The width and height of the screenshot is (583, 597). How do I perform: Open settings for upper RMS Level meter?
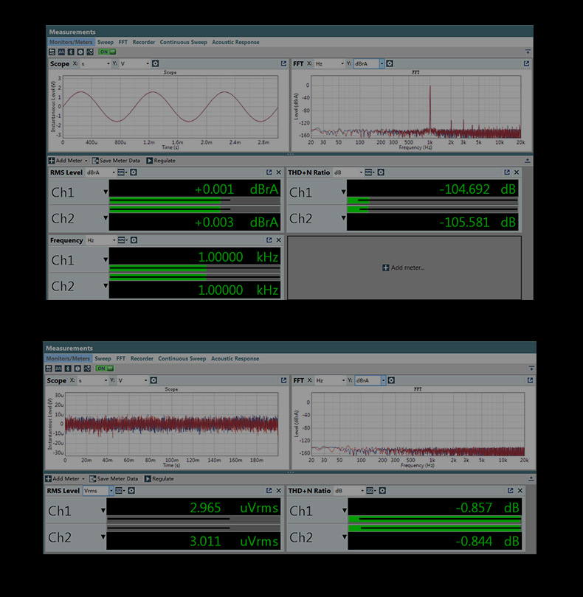point(134,172)
